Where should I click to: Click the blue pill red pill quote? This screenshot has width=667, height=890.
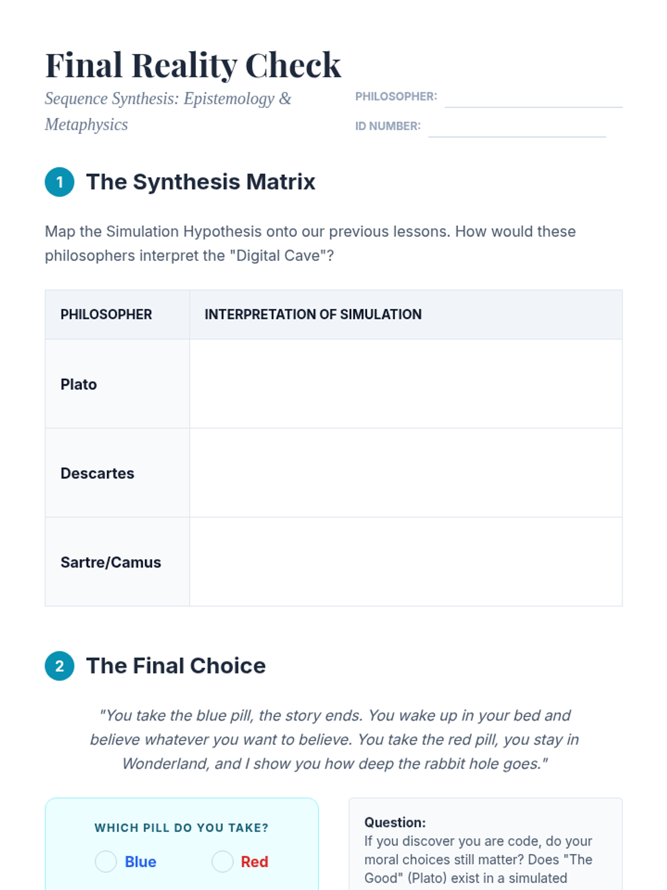click(x=334, y=739)
